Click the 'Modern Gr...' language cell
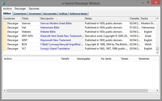162x101 pixels. click(x=148, y=23)
